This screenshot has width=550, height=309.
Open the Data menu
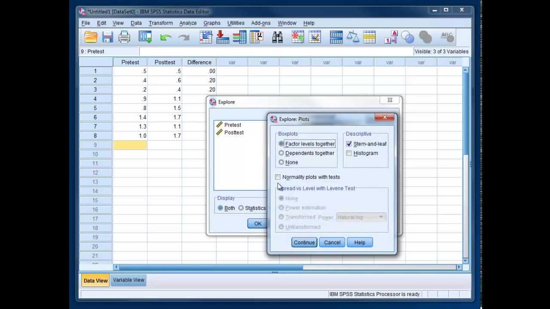(136, 23)
